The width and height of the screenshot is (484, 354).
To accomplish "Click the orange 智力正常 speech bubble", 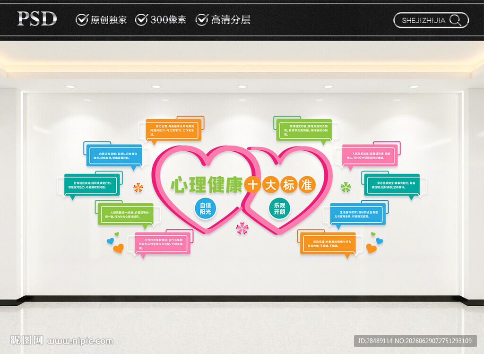I will [173, 130].
